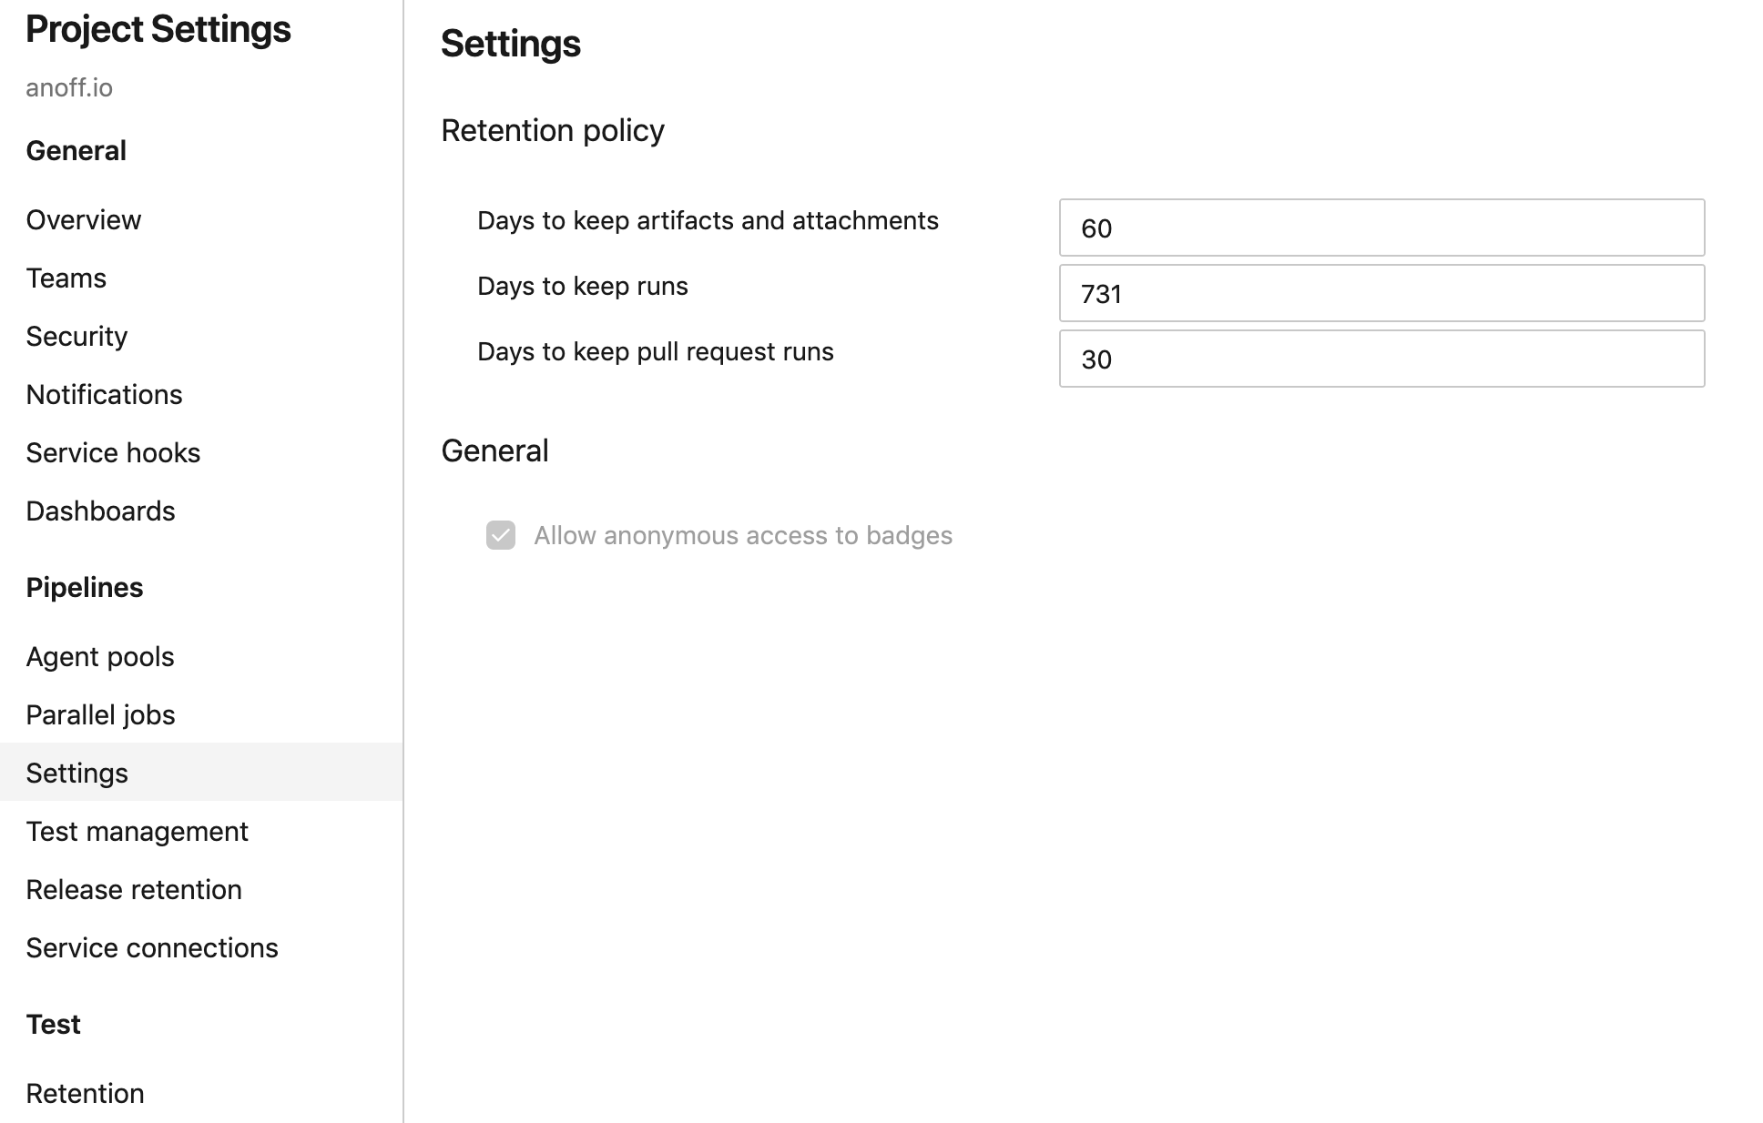
Task: Click the Overview navigation item
Action: (84, 219)
